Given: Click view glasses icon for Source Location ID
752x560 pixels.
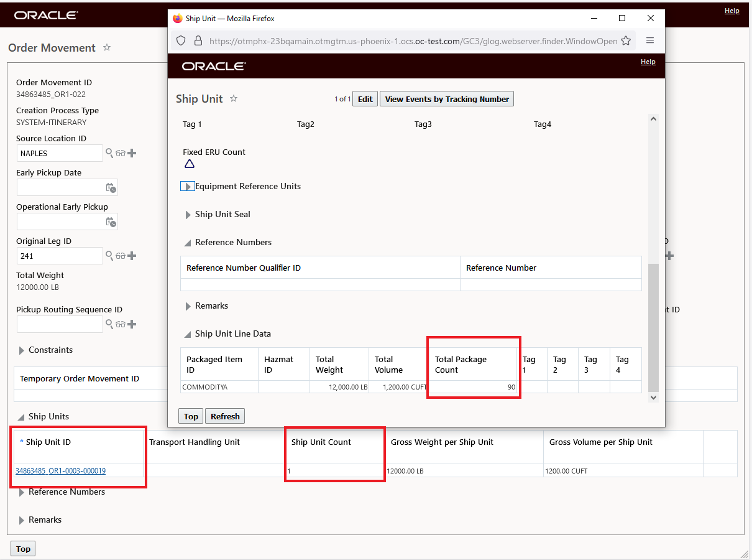Looking at the screenshot, I should [x=121, y=153].
